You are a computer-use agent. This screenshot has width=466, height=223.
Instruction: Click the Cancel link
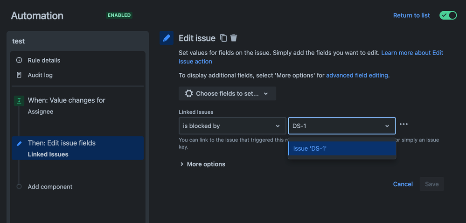(403, 184)
